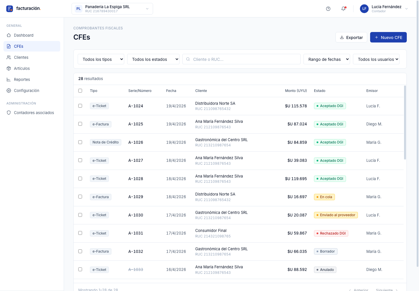Open the help question-mark icon
Screen dimensions: 419x291
click(328, 9)
